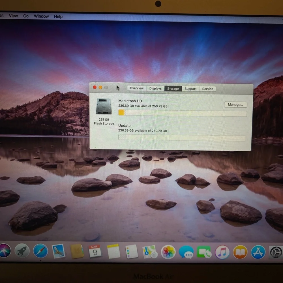Open Messages blue speech bubble icon
This screenshot has width=283, height=283.
[x=186, y=252]
